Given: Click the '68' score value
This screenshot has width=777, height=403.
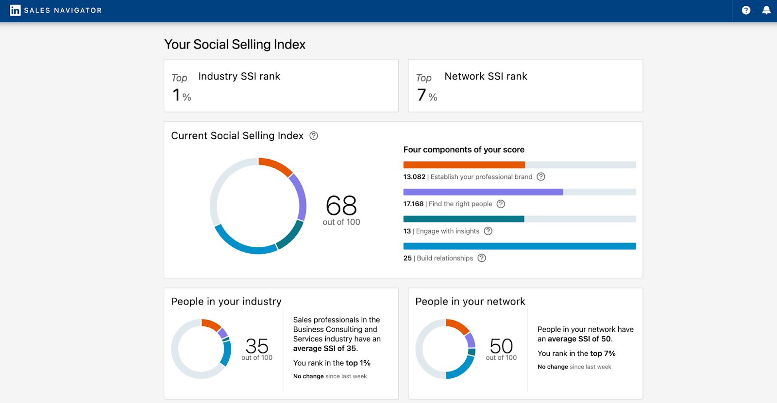Looking at the screenshot, I should (x=341, y=205).
